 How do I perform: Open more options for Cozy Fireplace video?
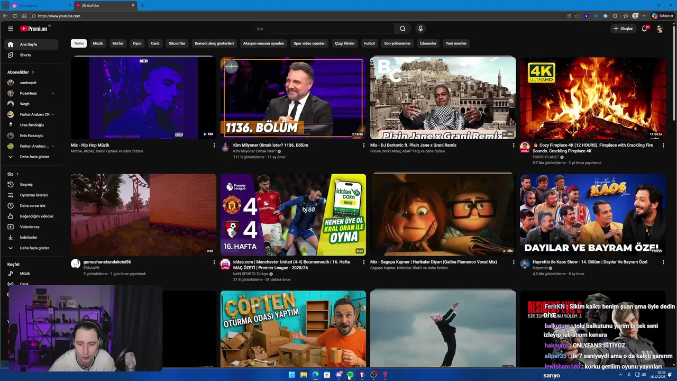(x=663, y=146)
